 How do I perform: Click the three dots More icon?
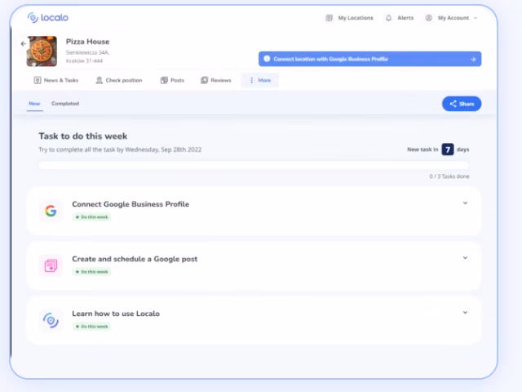252,80
